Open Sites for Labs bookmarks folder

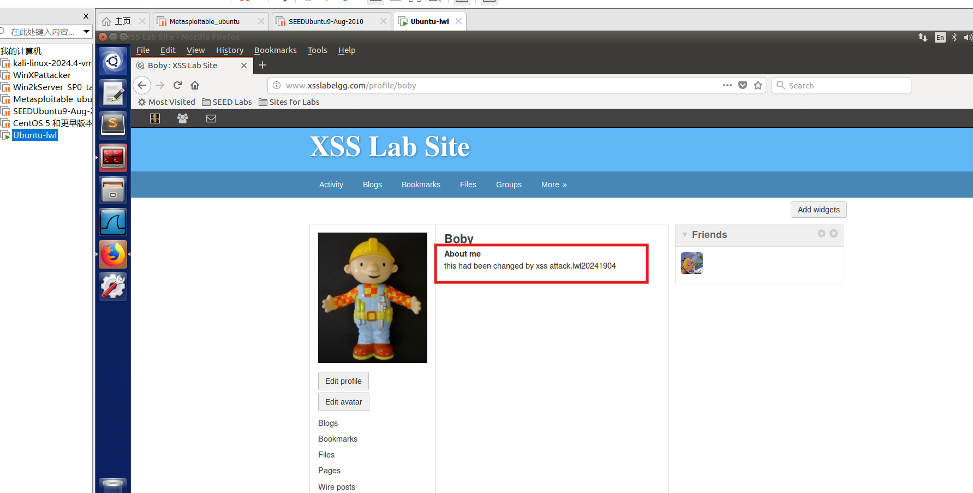tap(289, 102)
